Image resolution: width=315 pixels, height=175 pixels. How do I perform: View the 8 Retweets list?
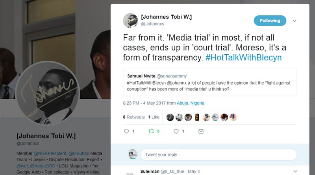(x=134, y=117)
